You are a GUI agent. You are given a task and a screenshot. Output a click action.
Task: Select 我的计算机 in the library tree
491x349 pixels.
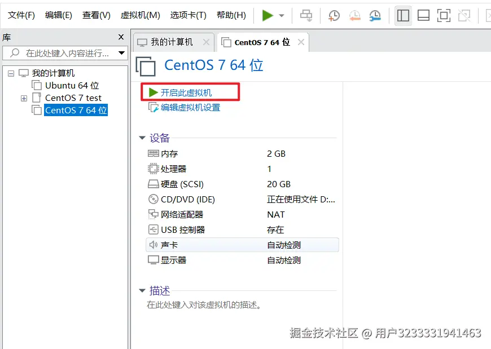[53, 73]
